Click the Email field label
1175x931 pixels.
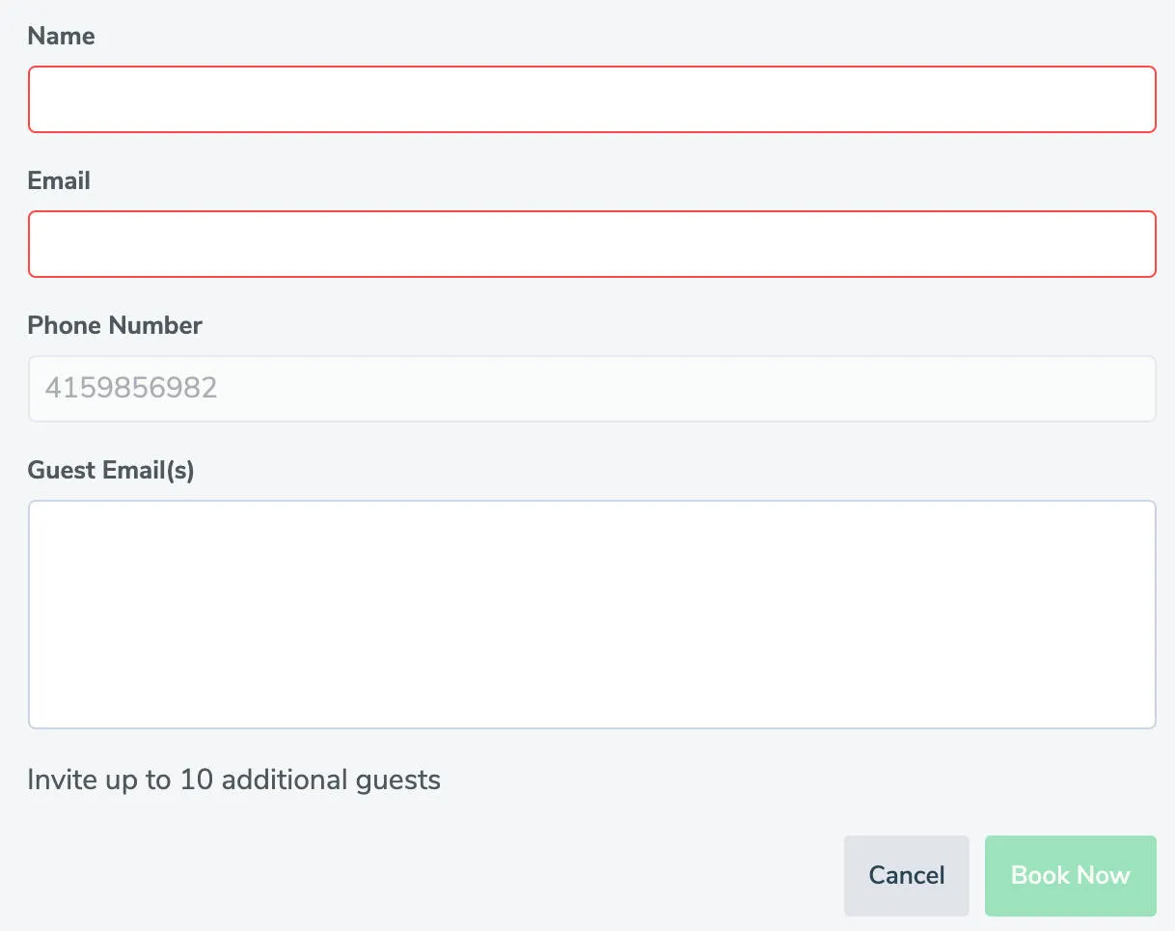click(58, 180)
